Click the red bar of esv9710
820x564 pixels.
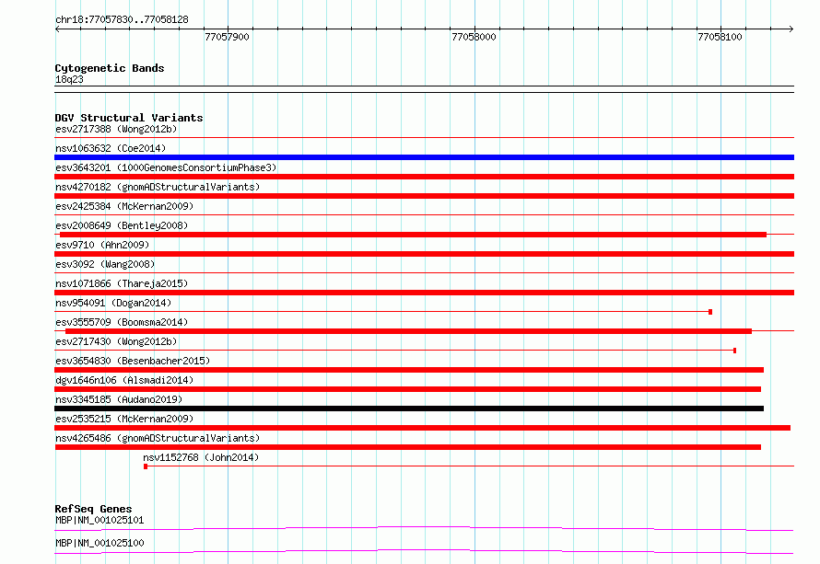424,254
